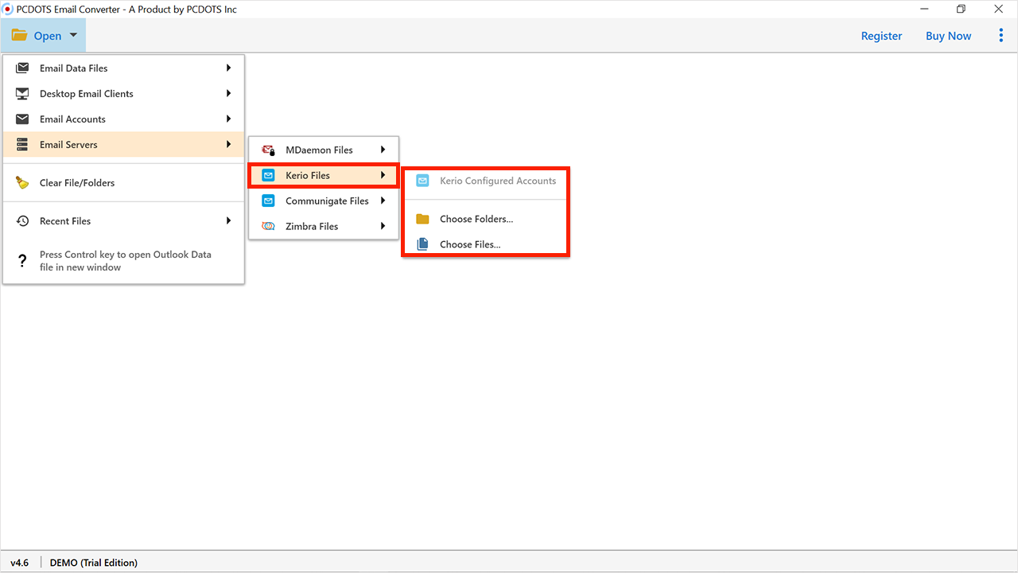Click the Desktop Email Clients monitor icon
The image size is (1018, 573).
(x=22, y=93)
